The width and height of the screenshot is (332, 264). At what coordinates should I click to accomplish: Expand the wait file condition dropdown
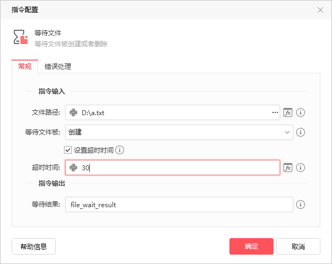pos(179,132)
